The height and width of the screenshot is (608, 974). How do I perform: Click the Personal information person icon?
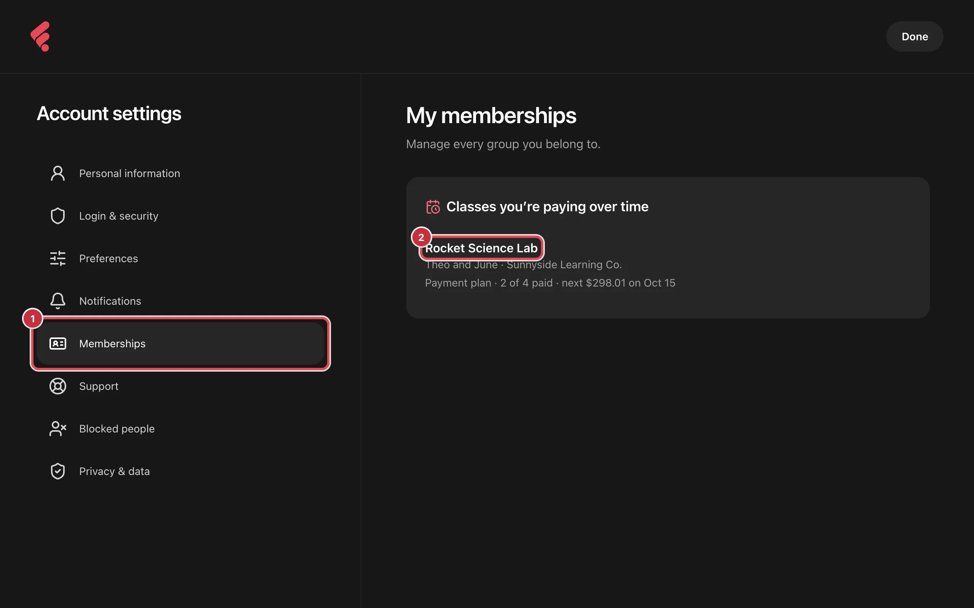click(57, 173)
